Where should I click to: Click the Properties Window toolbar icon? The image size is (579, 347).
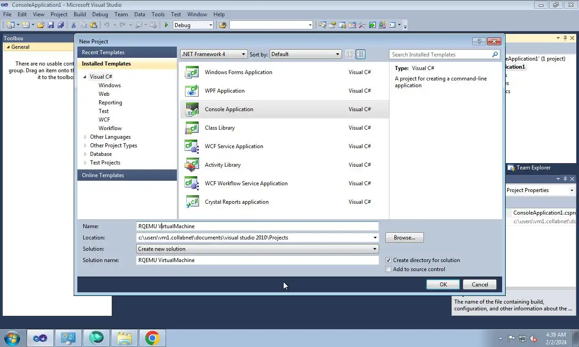(x=332, y=25)
